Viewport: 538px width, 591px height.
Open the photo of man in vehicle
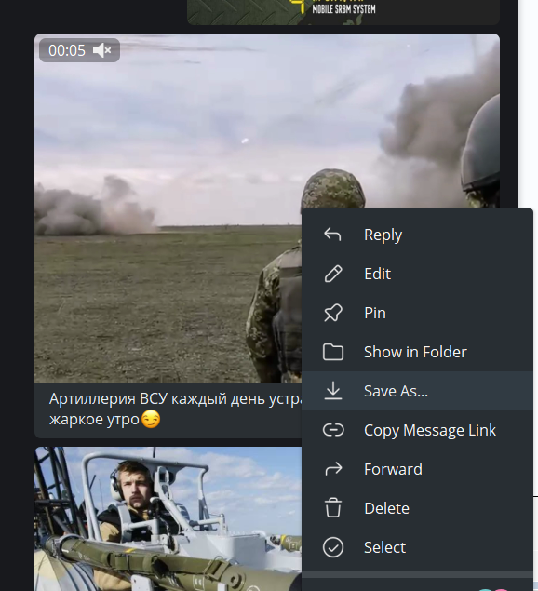pos(168,518)
